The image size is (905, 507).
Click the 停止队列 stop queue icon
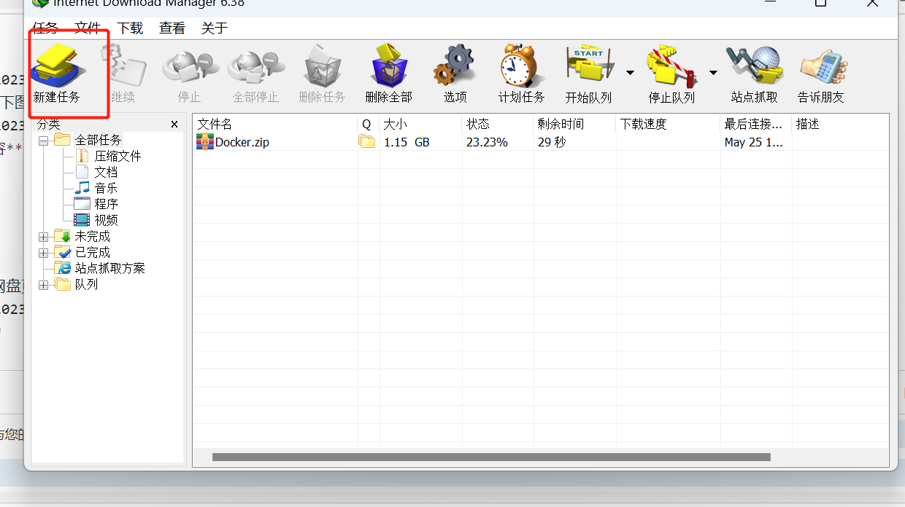(671, 66)
